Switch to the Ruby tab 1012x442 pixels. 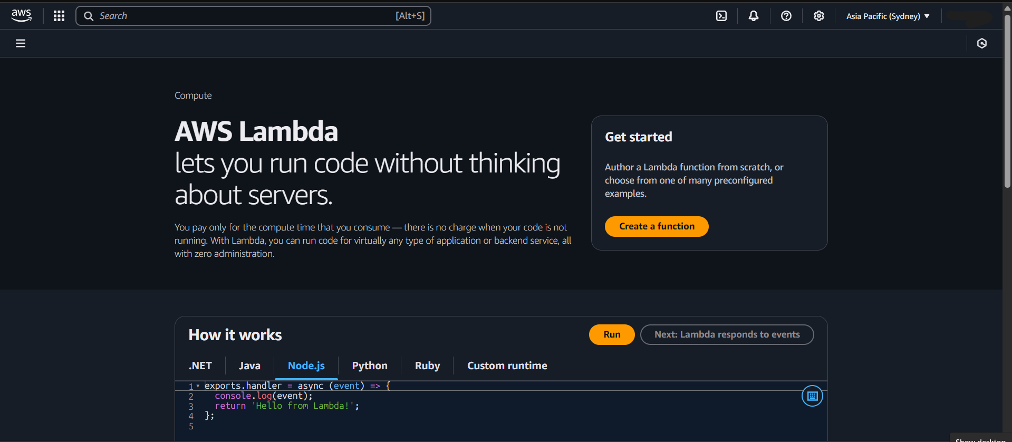427,366
